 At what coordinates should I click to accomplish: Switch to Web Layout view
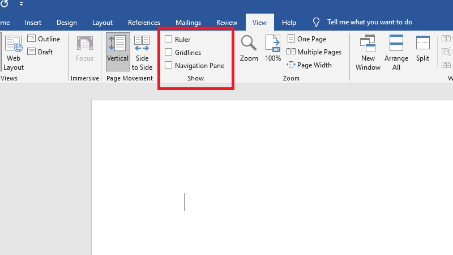click(x=14, y=52)
